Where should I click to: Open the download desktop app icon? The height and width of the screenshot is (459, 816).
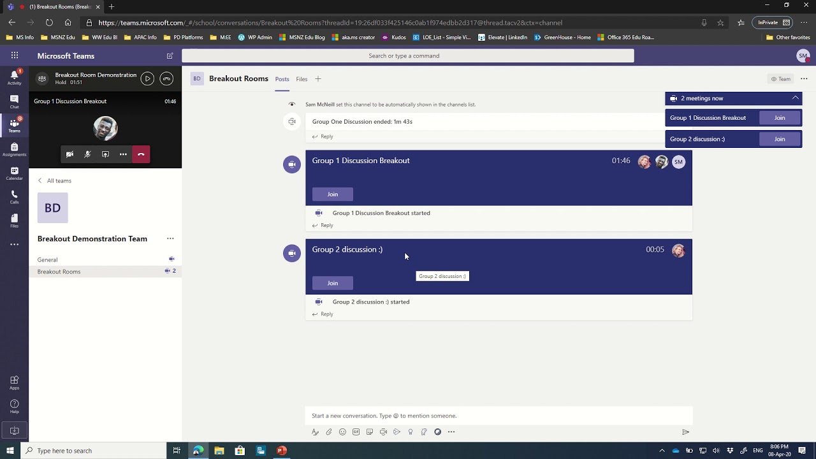pos(14,431)
